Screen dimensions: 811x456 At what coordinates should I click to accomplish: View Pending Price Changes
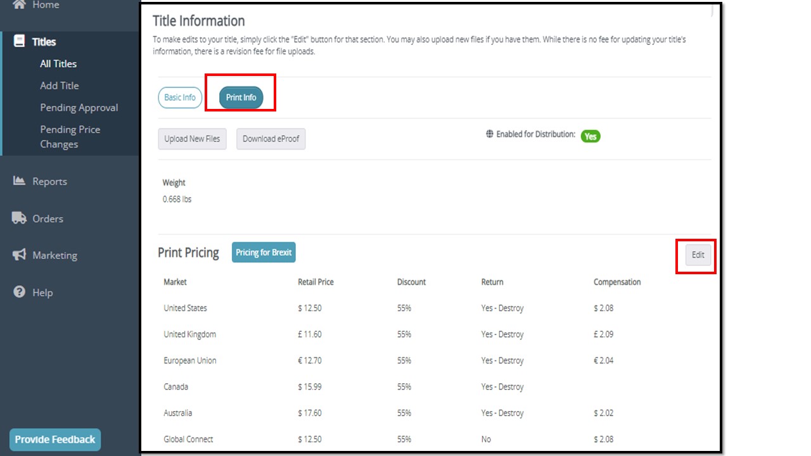pyautogui.click(x=70, y=137)
